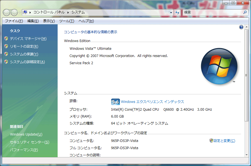Image resolution: width=251 pixels, height=166 pixels.
Task: Click shield icon beside 設定と変更
Action: [x=211, y=141]
